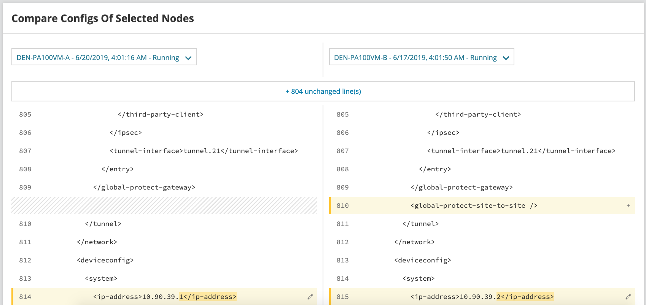Select the global-protect-site-to-site line in right pane
This screenshot has width=646, height=305.
pyautogui.click(x=474, y=205)
